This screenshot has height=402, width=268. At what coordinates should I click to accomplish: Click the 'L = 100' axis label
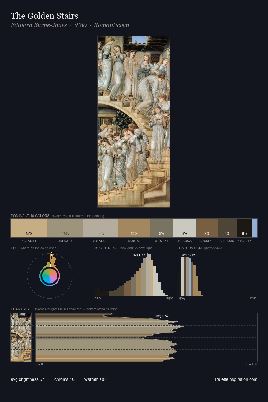point(252,364)
